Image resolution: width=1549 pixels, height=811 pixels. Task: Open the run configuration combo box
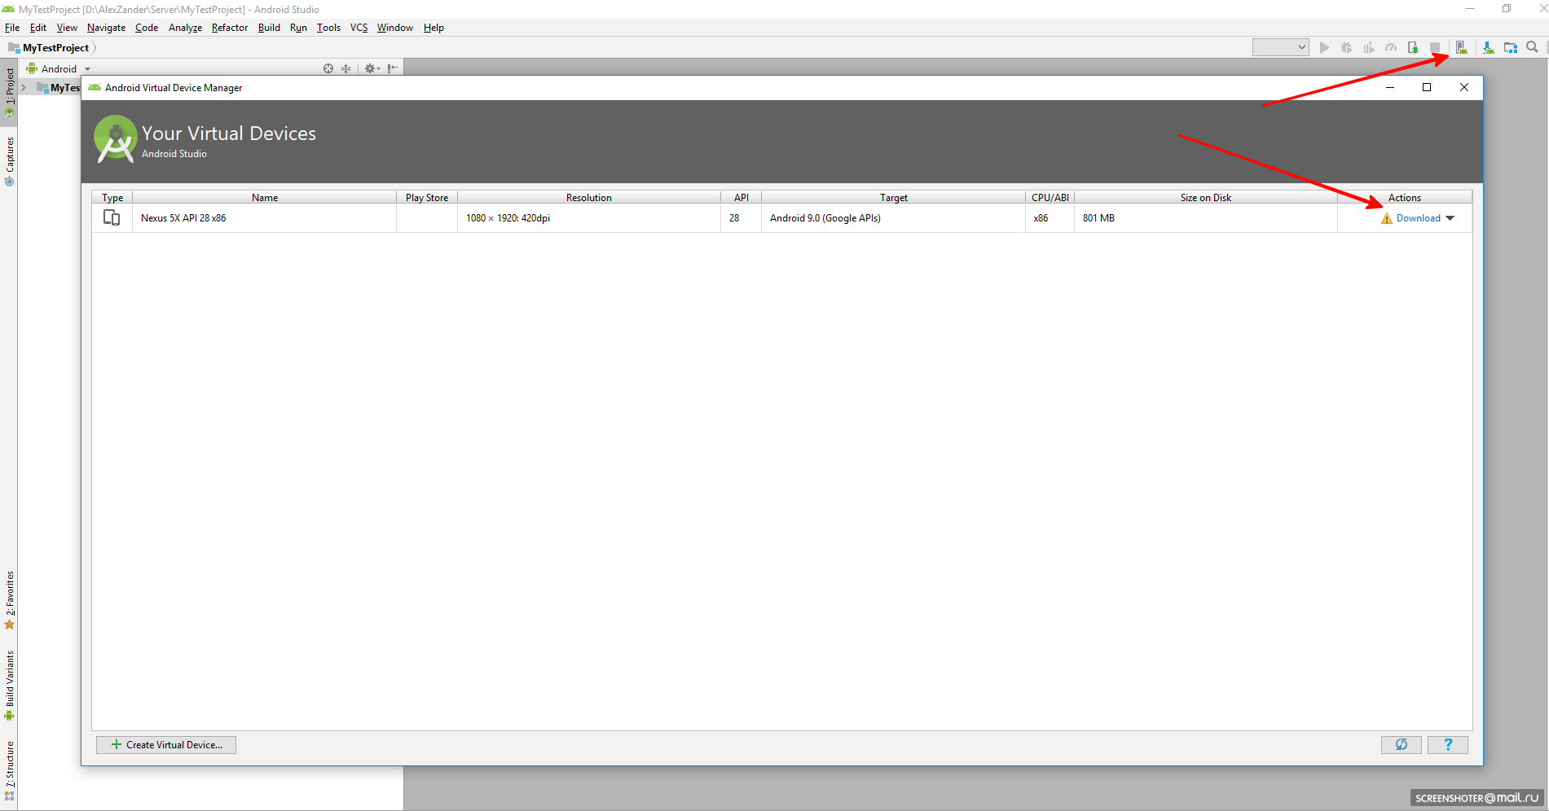point(1281,47)
